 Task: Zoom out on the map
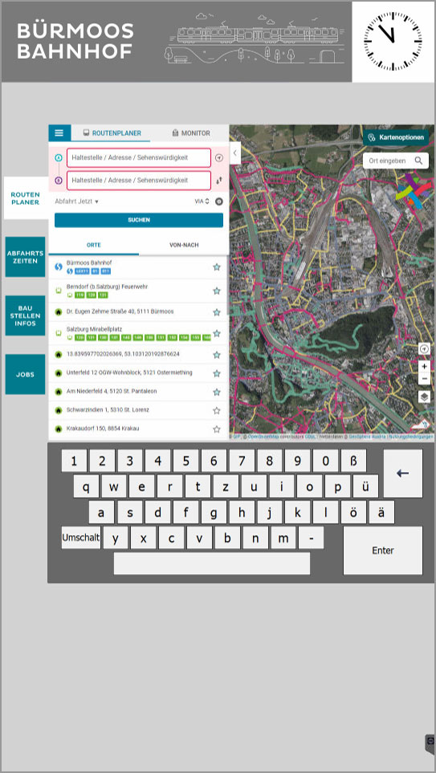point(424,379)
